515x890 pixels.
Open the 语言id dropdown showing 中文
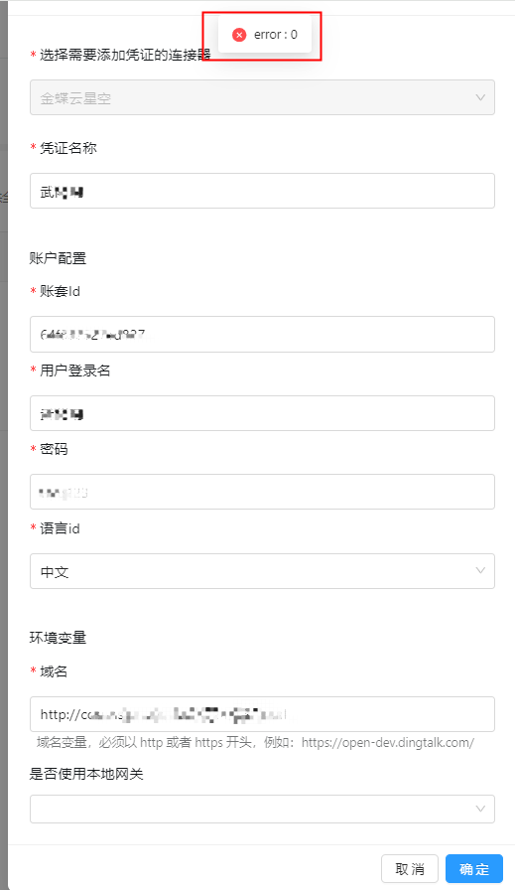click(x=262, y=571)
